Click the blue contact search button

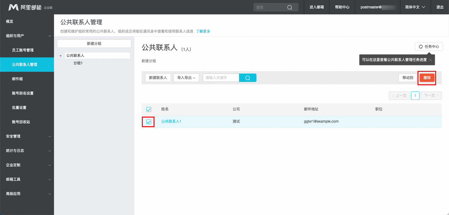coord(247,78)
